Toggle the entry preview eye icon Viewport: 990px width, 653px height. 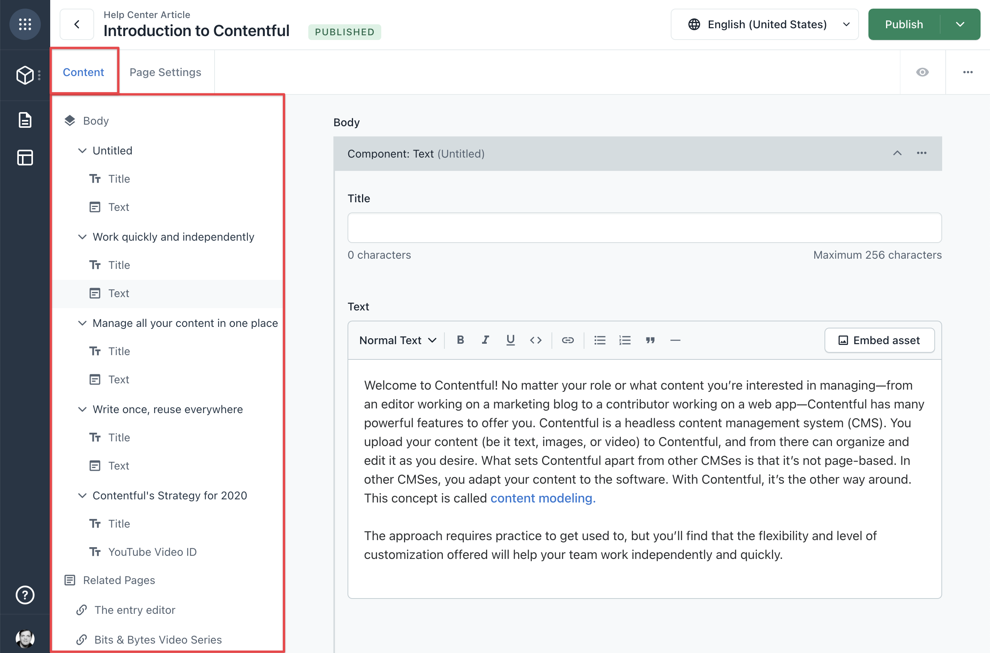click(922, 72)
